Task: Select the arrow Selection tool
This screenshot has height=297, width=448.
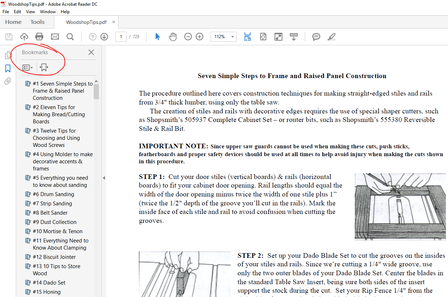Action: 157,37
